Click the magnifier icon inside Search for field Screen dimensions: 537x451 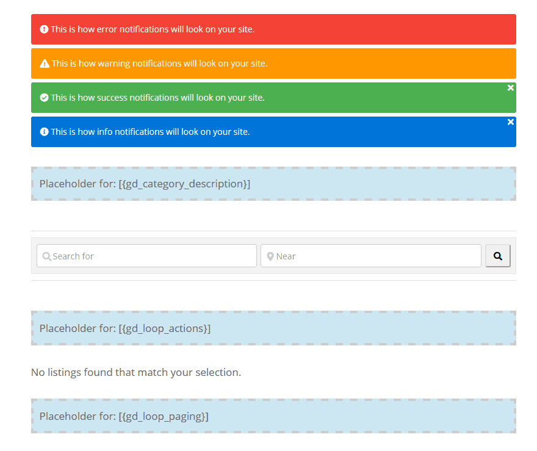tap(47, 255)
